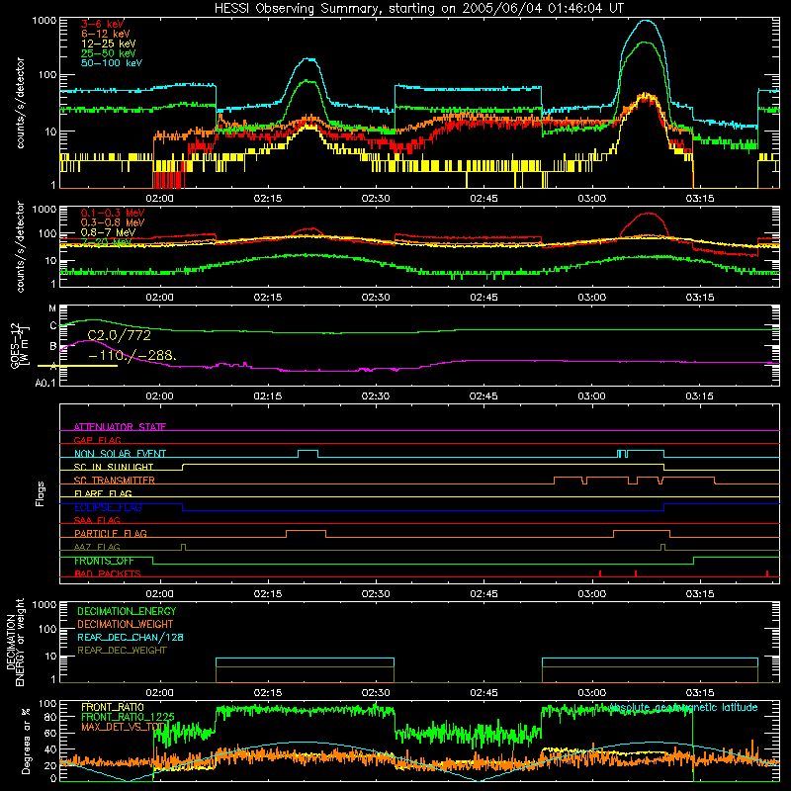Click the counts/s/detector label of top plot
The height and width of the screenshot is (791, 791).
point(20,103)
